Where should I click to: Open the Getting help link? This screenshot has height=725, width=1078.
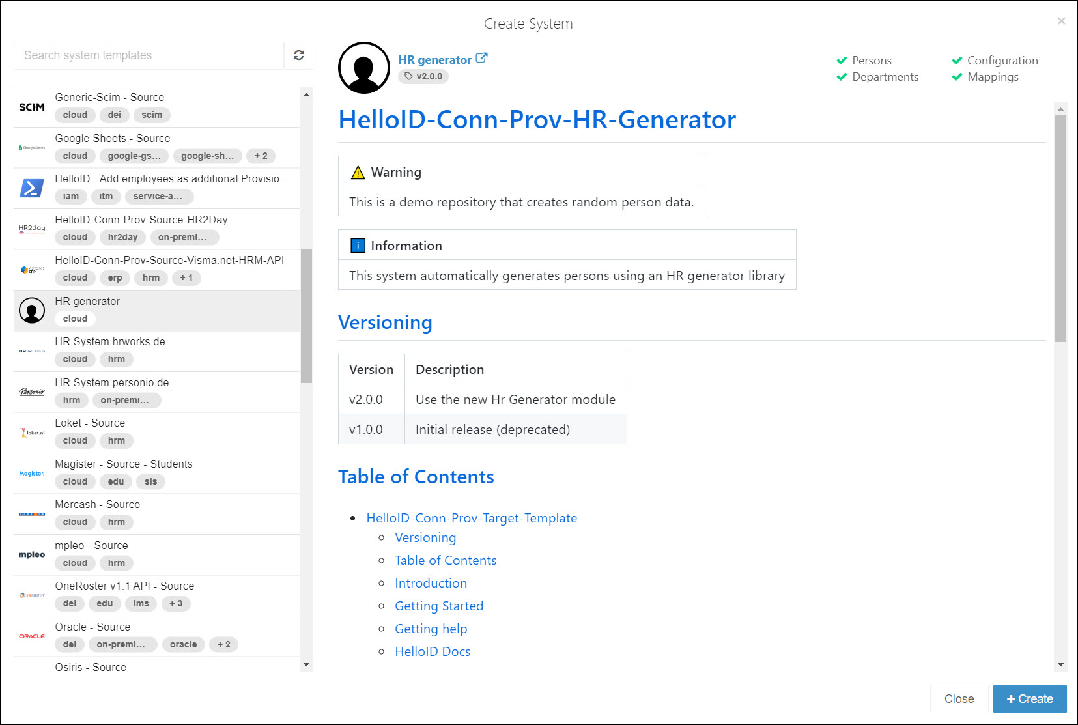pos(431,629)
